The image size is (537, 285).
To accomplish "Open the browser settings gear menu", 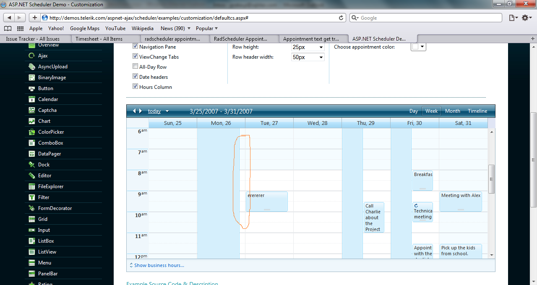I will (527, 18).
